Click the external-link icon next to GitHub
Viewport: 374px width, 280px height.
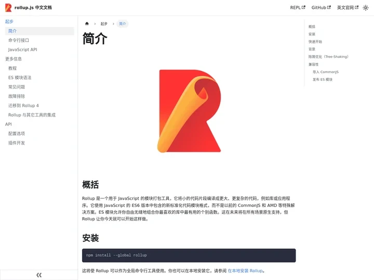(x=329, y=7)
